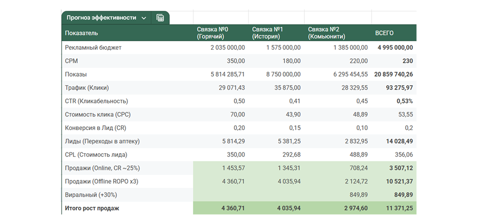Click the Показы total cell 20 859 740,26
The height and width of the screenshot is (224, 477).
click(x=393, y=75)
